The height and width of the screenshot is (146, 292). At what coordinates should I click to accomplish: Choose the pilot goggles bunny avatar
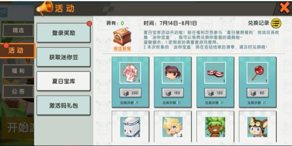click(257, 127)
